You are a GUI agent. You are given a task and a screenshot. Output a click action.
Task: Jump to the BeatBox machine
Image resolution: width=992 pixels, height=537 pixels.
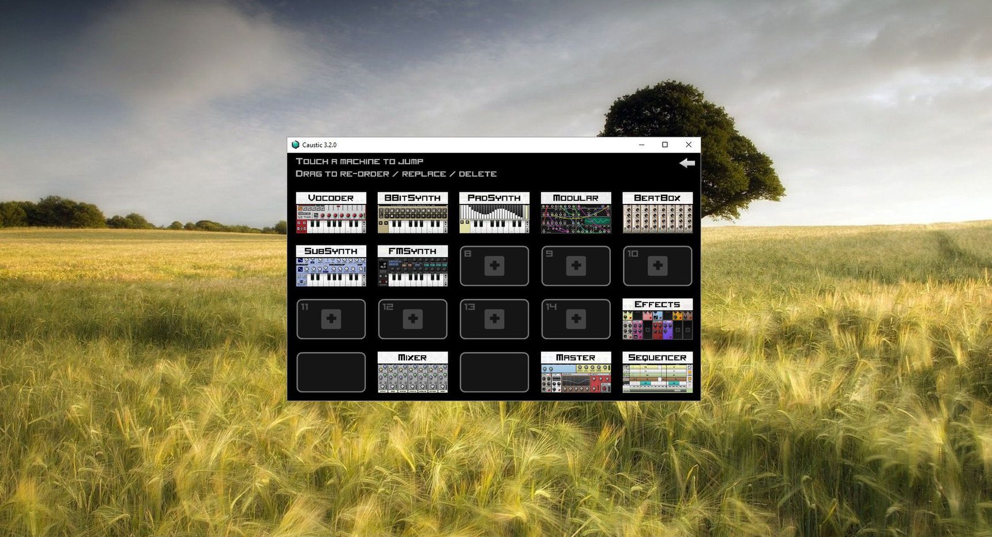click(x=657, y=213)
